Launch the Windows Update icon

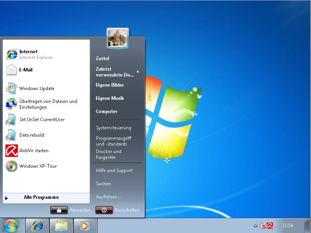coord(12,89)
